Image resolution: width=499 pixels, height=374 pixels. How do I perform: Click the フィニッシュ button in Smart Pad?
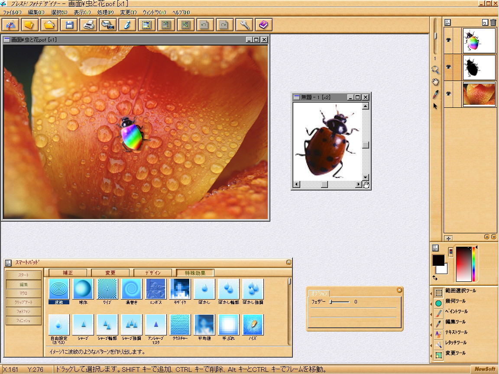24,320
